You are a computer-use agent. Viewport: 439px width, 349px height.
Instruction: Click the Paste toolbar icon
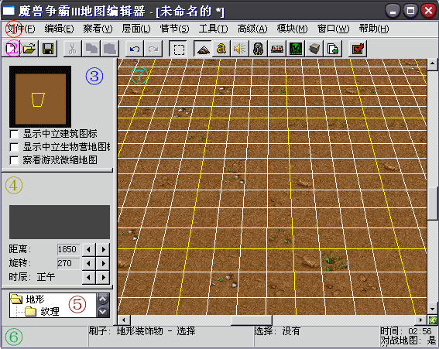pos(110,49)
